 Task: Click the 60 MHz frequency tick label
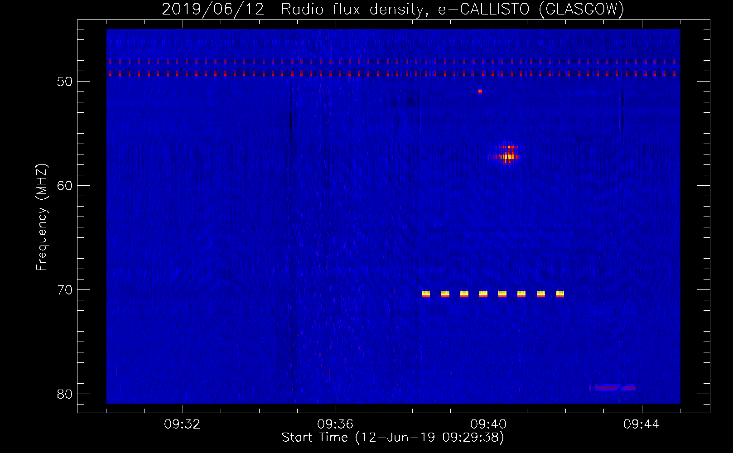click(65, 186)
